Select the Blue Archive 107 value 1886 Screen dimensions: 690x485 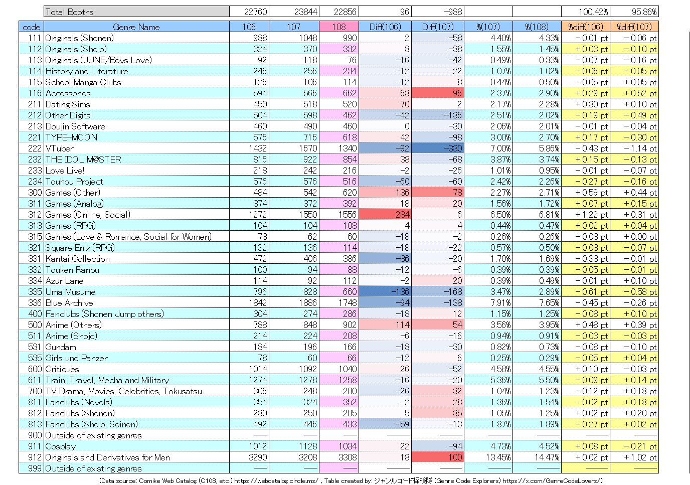coord(294,303)
